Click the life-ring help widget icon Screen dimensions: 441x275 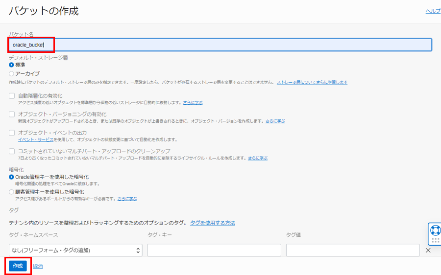click(434, 229)
